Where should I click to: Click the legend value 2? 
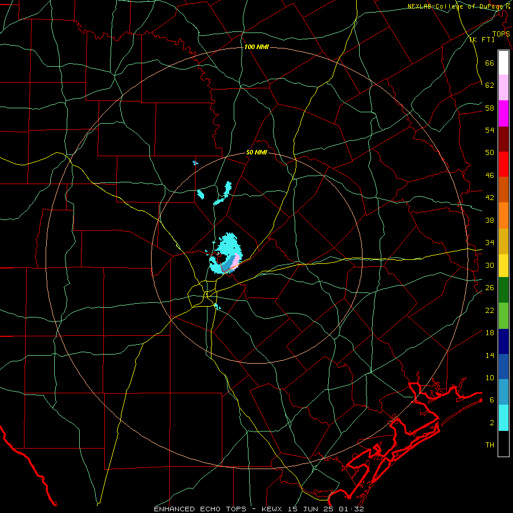tap(492, 423)
